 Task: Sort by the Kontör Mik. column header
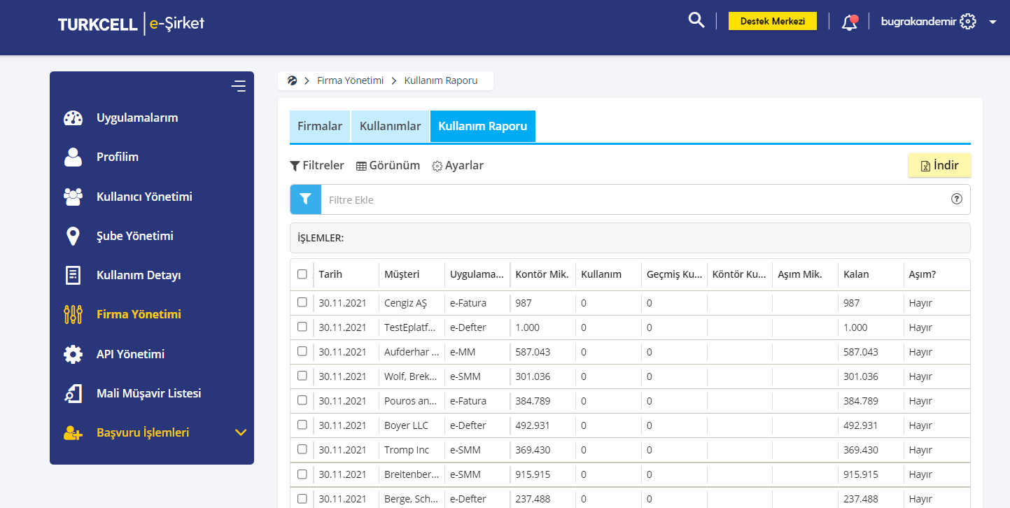click(x=542, y=274)
